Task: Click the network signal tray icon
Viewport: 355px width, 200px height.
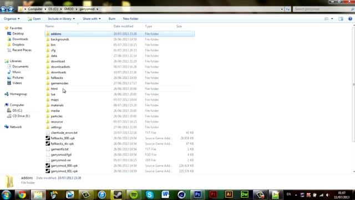Action: [322, 195]
